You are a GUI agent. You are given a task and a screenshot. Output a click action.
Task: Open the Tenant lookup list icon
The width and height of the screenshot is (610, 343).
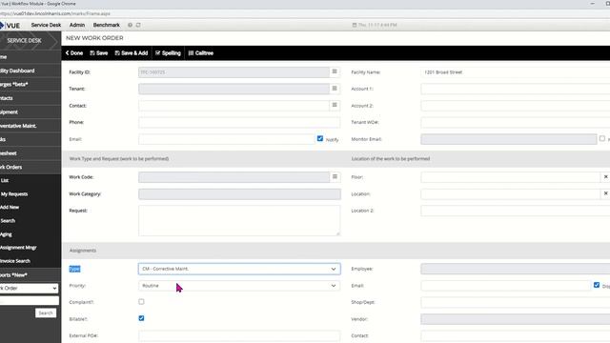(x=335, y=89)
